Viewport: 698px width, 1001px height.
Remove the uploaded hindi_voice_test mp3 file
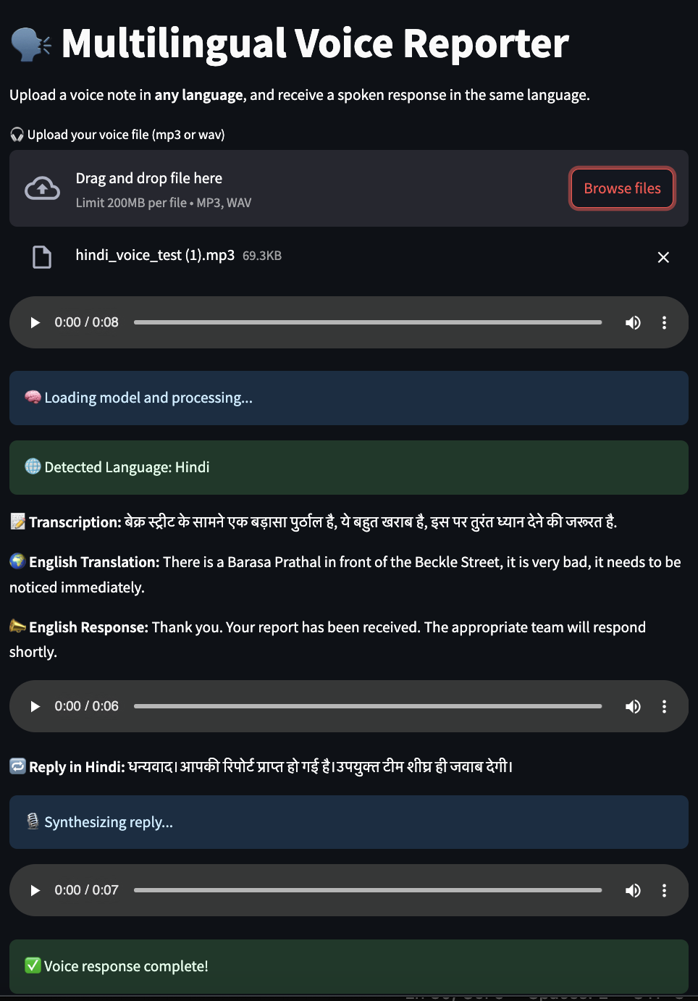[x=663, y=257]
